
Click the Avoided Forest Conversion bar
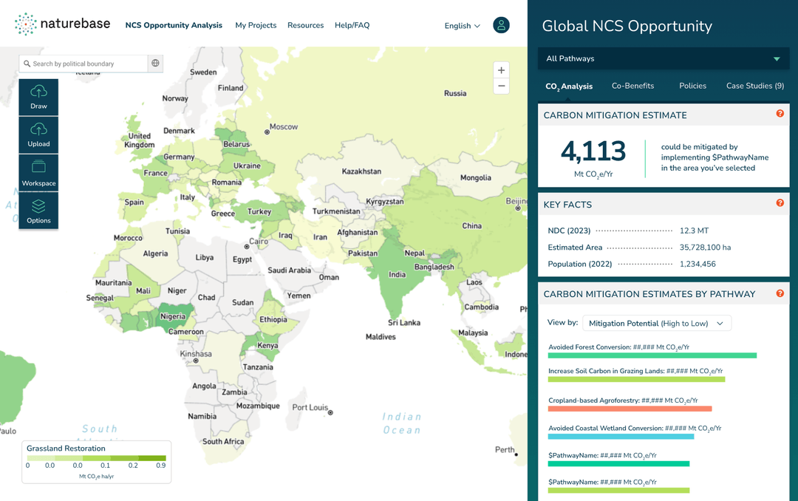[x=652, y=355]
